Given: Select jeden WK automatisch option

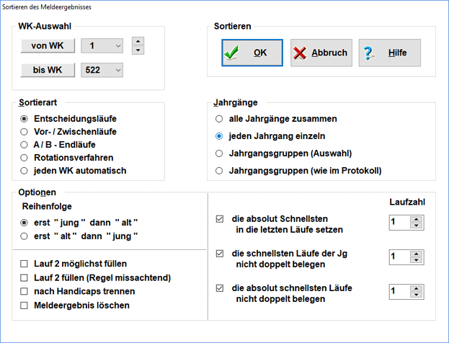Looking at the screenshot, I should pos(25,171).
